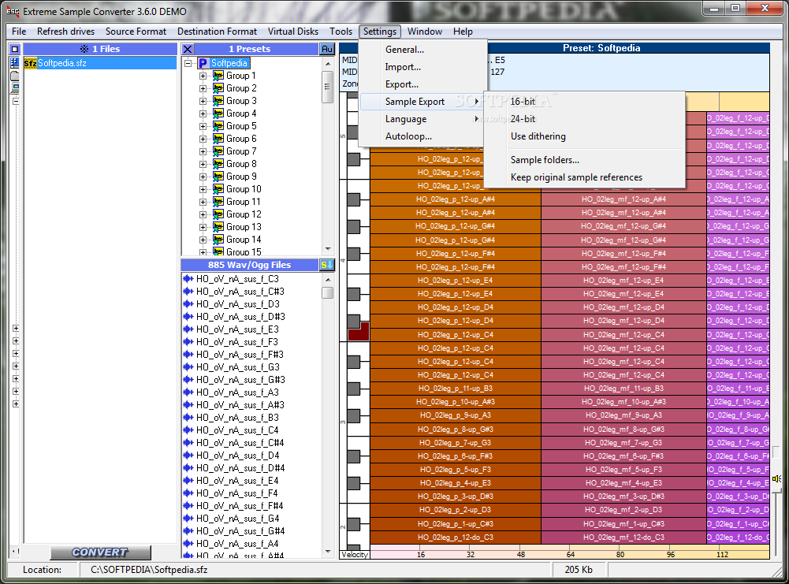Click waveform icon of HO_oV_nA_sus_f_G3
Viewport: 789px width, 584px height.
[x=188, y=367]
